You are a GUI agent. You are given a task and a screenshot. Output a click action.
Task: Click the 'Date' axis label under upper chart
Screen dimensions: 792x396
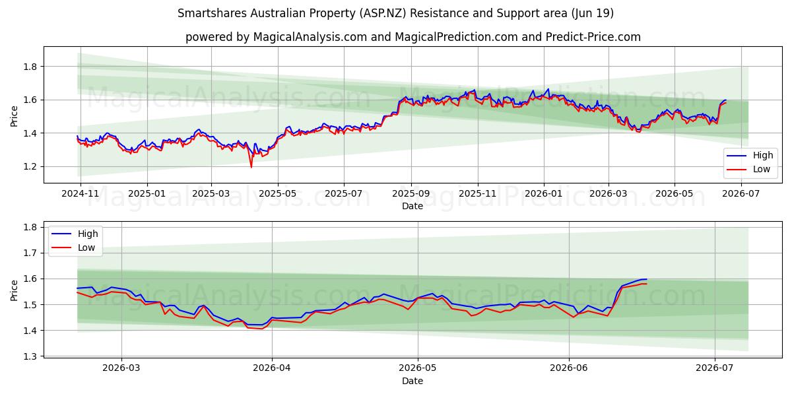tap(412, 207)
